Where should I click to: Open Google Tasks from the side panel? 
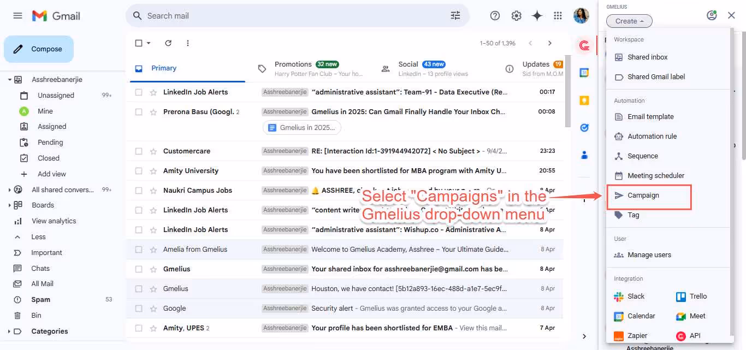584,127
